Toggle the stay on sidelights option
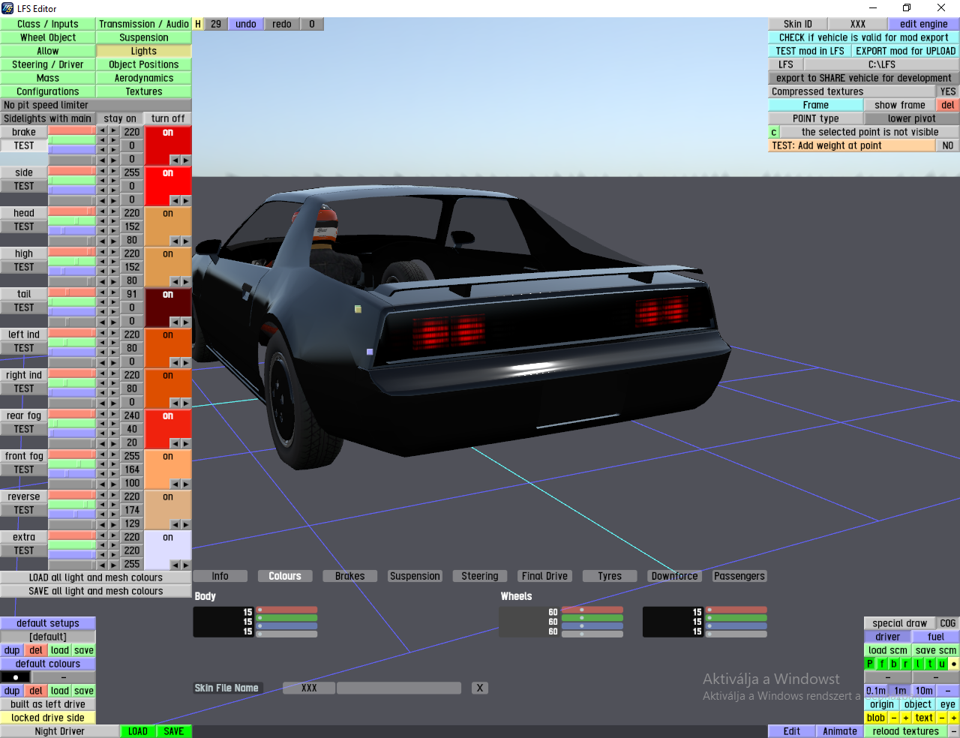 (x=120, y=118)
